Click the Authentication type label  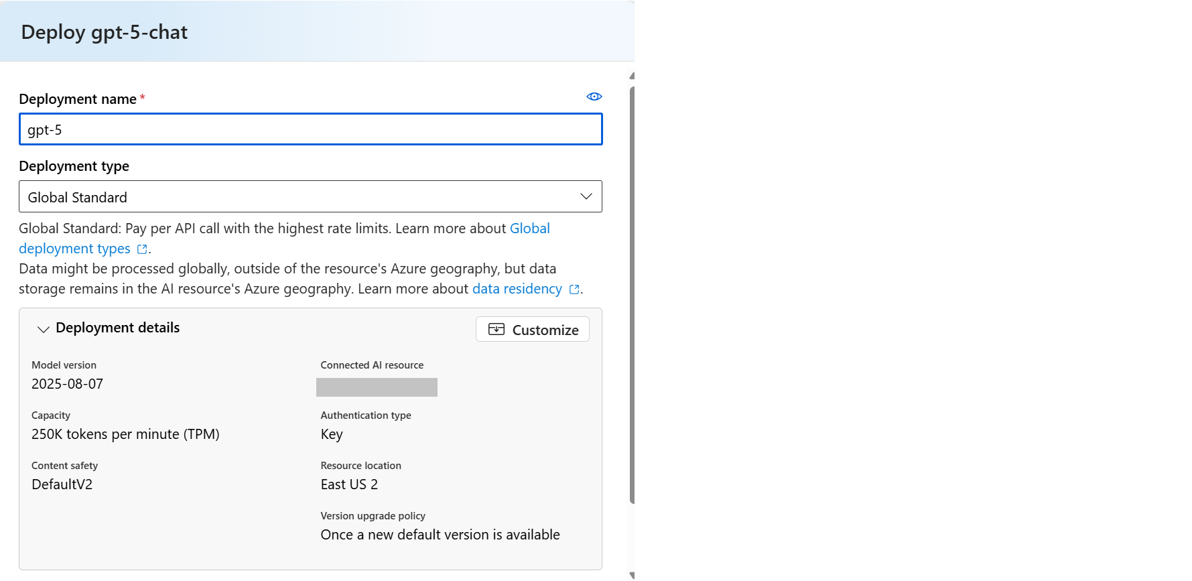click(x=366, y=415)
